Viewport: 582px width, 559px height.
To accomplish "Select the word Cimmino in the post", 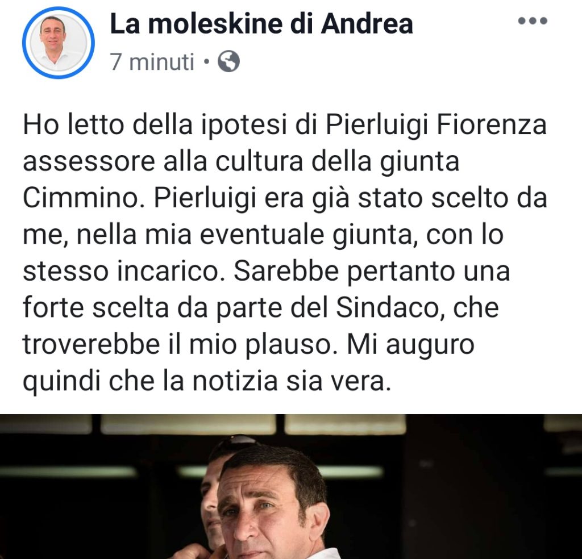I will 83,198.
